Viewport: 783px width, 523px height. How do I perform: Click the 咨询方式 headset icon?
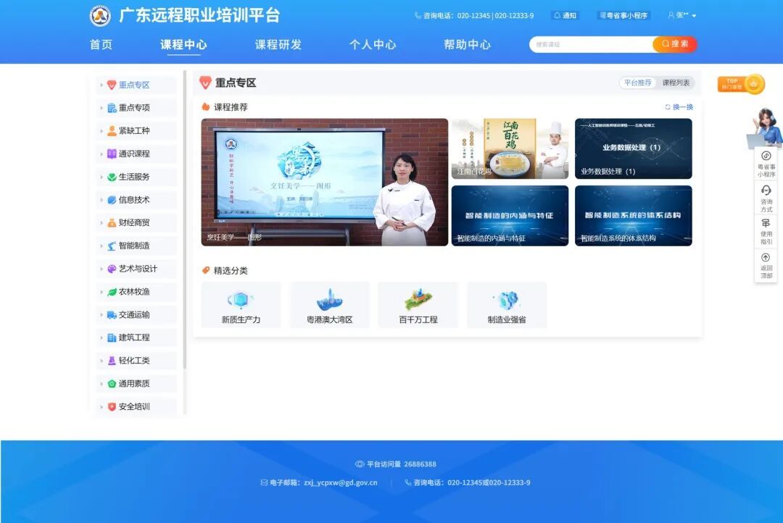point(766,190)
